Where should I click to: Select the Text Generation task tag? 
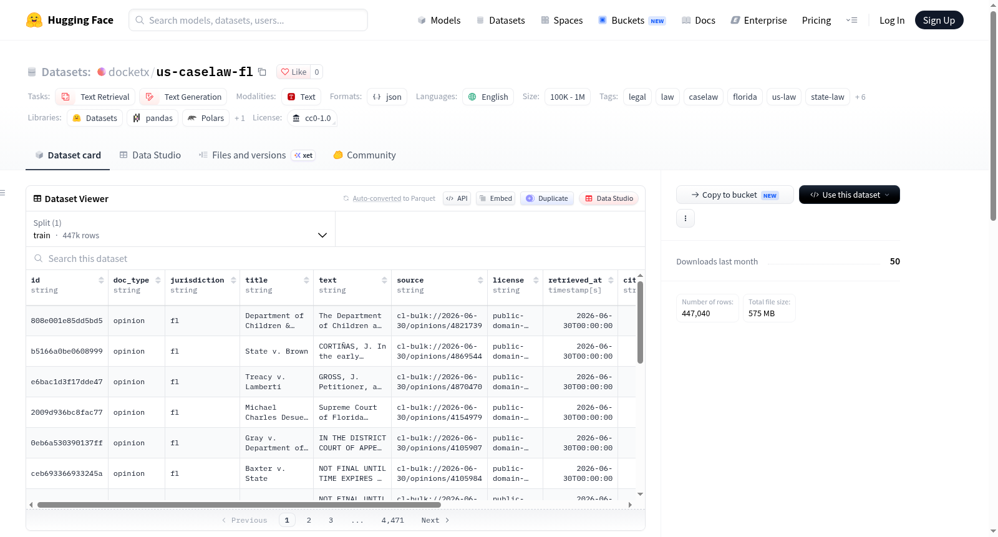coord(183,97)
